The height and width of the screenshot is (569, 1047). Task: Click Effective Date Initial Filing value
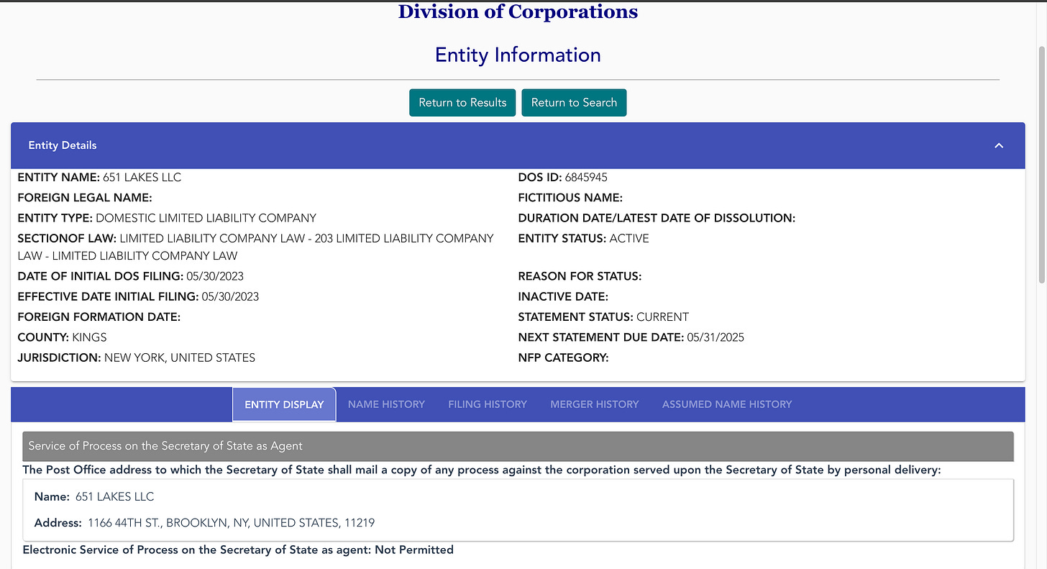230,296
